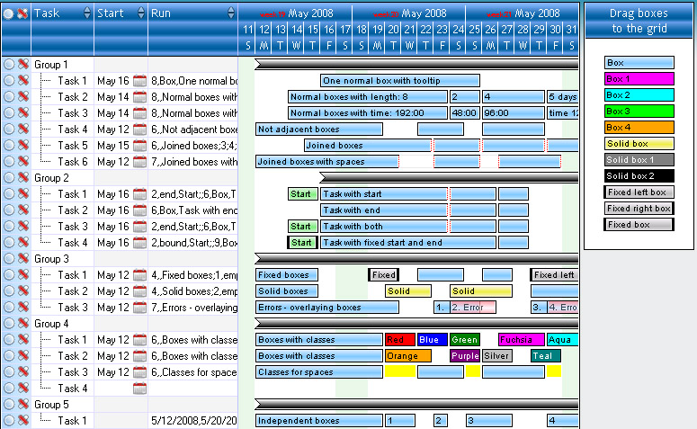Image resolution: width=697 pixels, height=429 pixels.
Task: Click the 'Task with both' Gantt bar
Action: tap(384, 227)
